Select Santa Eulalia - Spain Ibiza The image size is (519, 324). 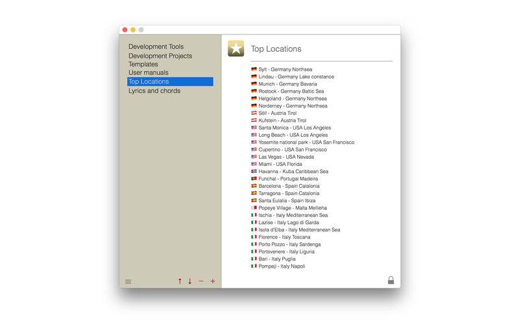pos(287,200)
